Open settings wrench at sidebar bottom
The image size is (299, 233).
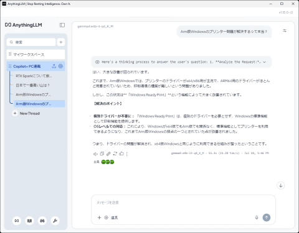click(x=55, y=221)
